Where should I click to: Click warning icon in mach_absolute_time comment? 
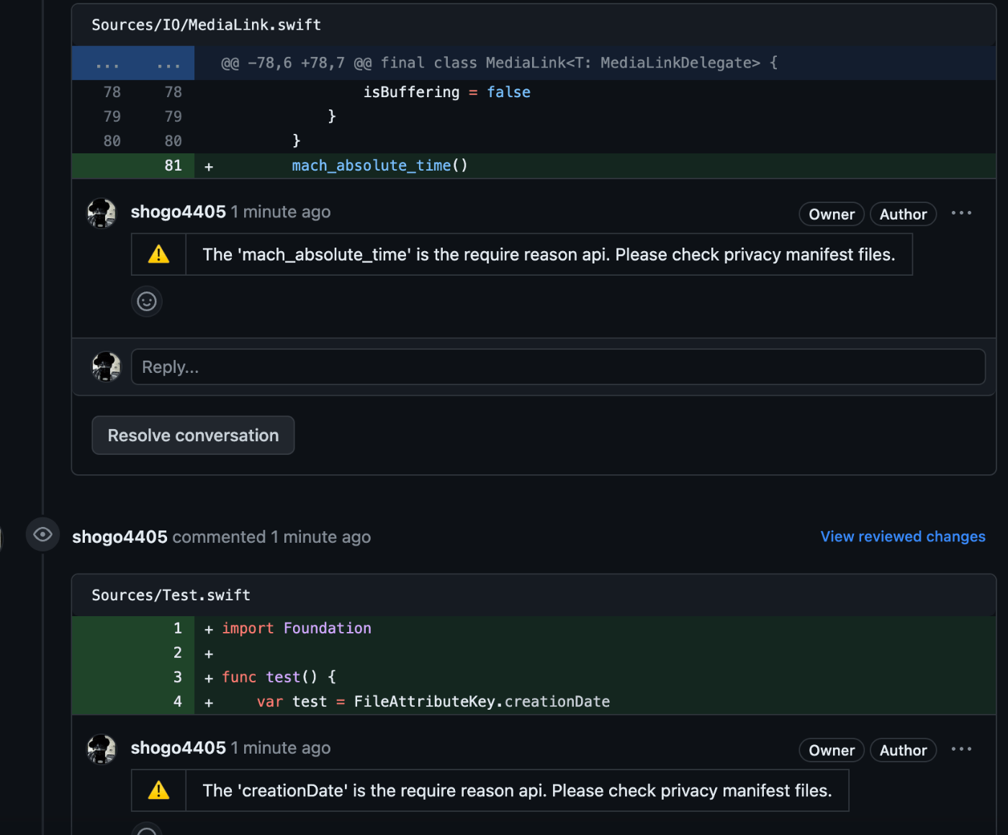point(158,254)
